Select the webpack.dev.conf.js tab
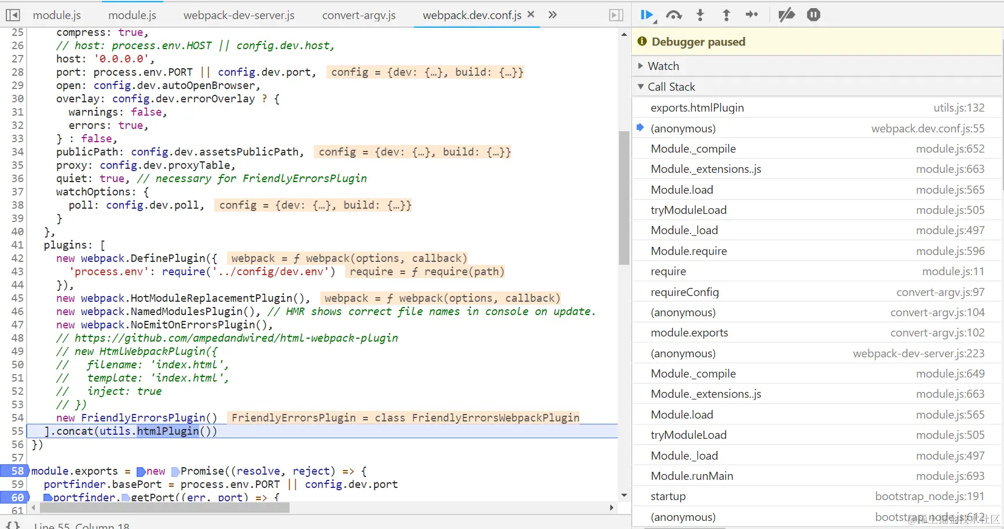This screenshot has width=1004, height=529. [472, 15]
